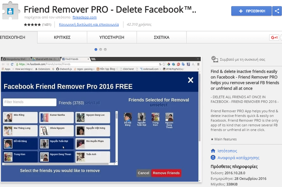Select friend Nguyễn Việt Hưng
The image size is (282, 187).
click(93, 131)
